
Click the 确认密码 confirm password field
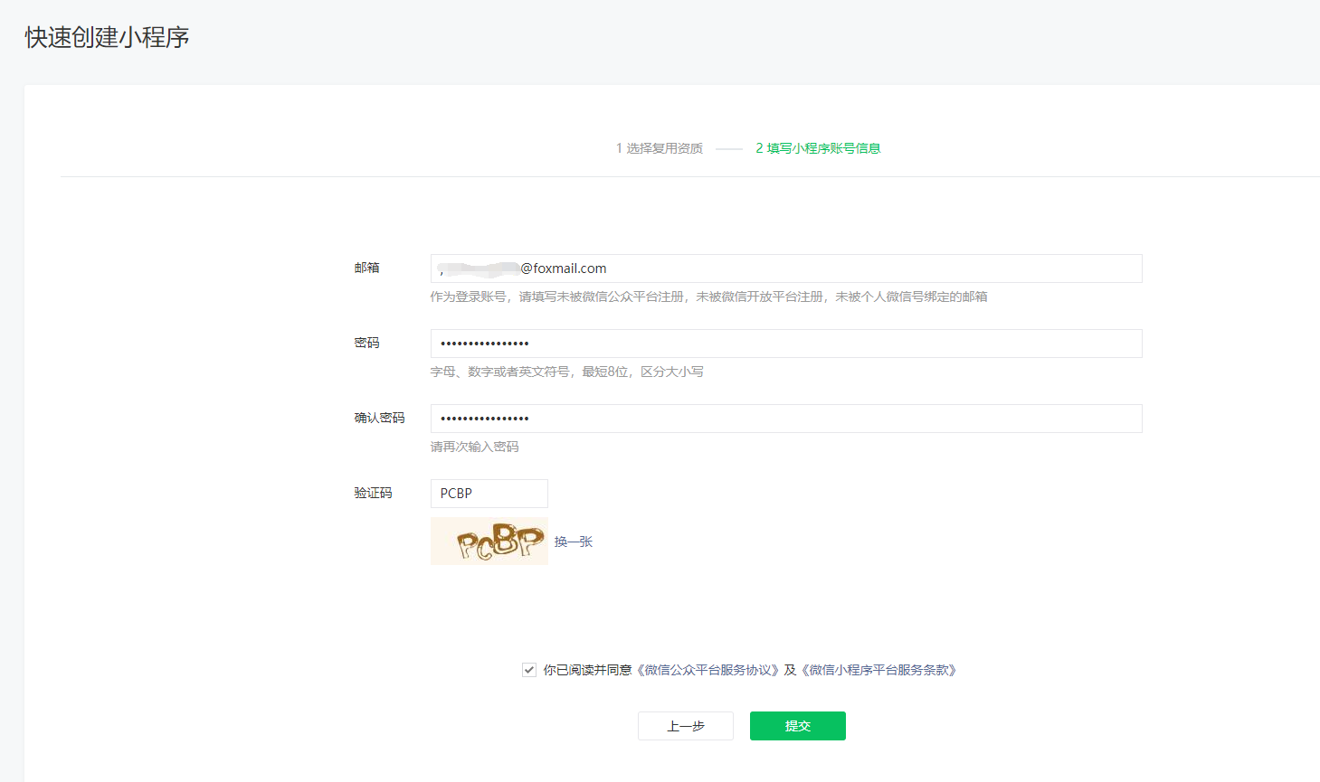(785, 419)
